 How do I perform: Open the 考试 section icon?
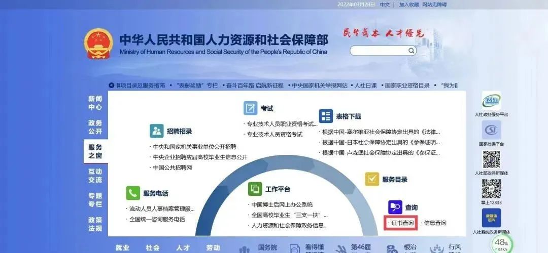(250, 108)
